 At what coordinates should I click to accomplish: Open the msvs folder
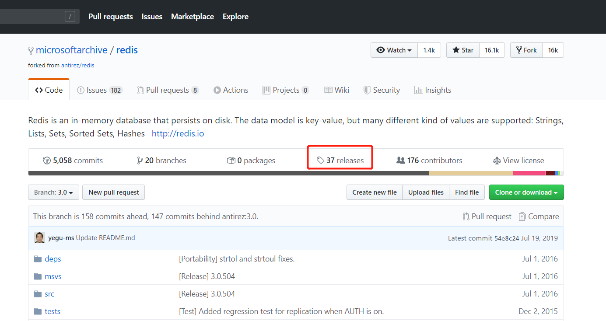(53, 276)
